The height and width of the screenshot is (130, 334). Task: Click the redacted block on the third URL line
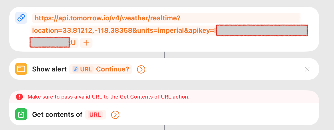[50, 42]
